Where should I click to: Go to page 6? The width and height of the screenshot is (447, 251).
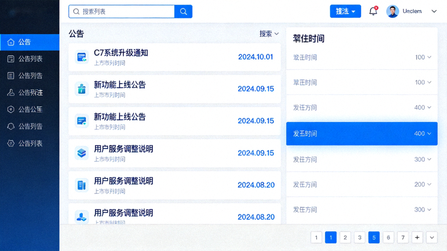388,238
